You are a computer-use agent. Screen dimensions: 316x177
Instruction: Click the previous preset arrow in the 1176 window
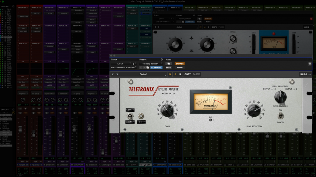coord(155,27)
